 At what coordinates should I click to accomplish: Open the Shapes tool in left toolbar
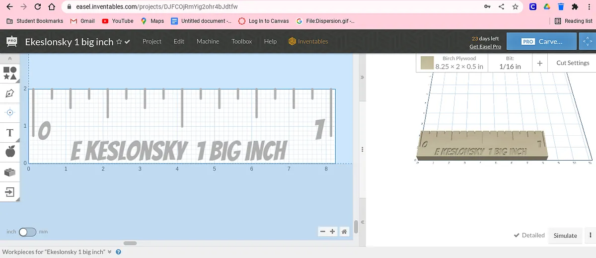point(10,73)
